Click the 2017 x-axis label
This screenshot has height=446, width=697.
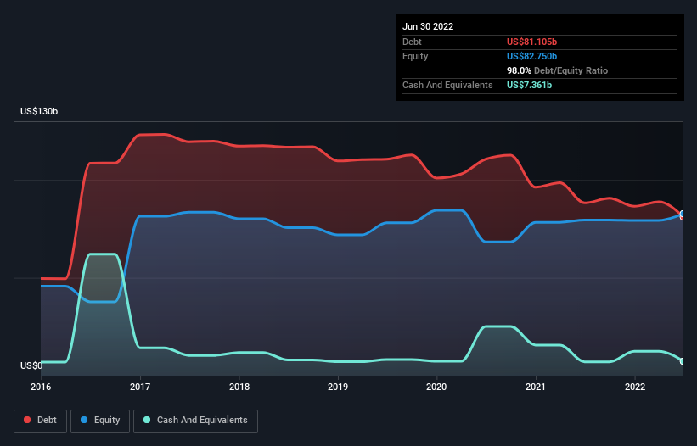click(x=140, y=387)
